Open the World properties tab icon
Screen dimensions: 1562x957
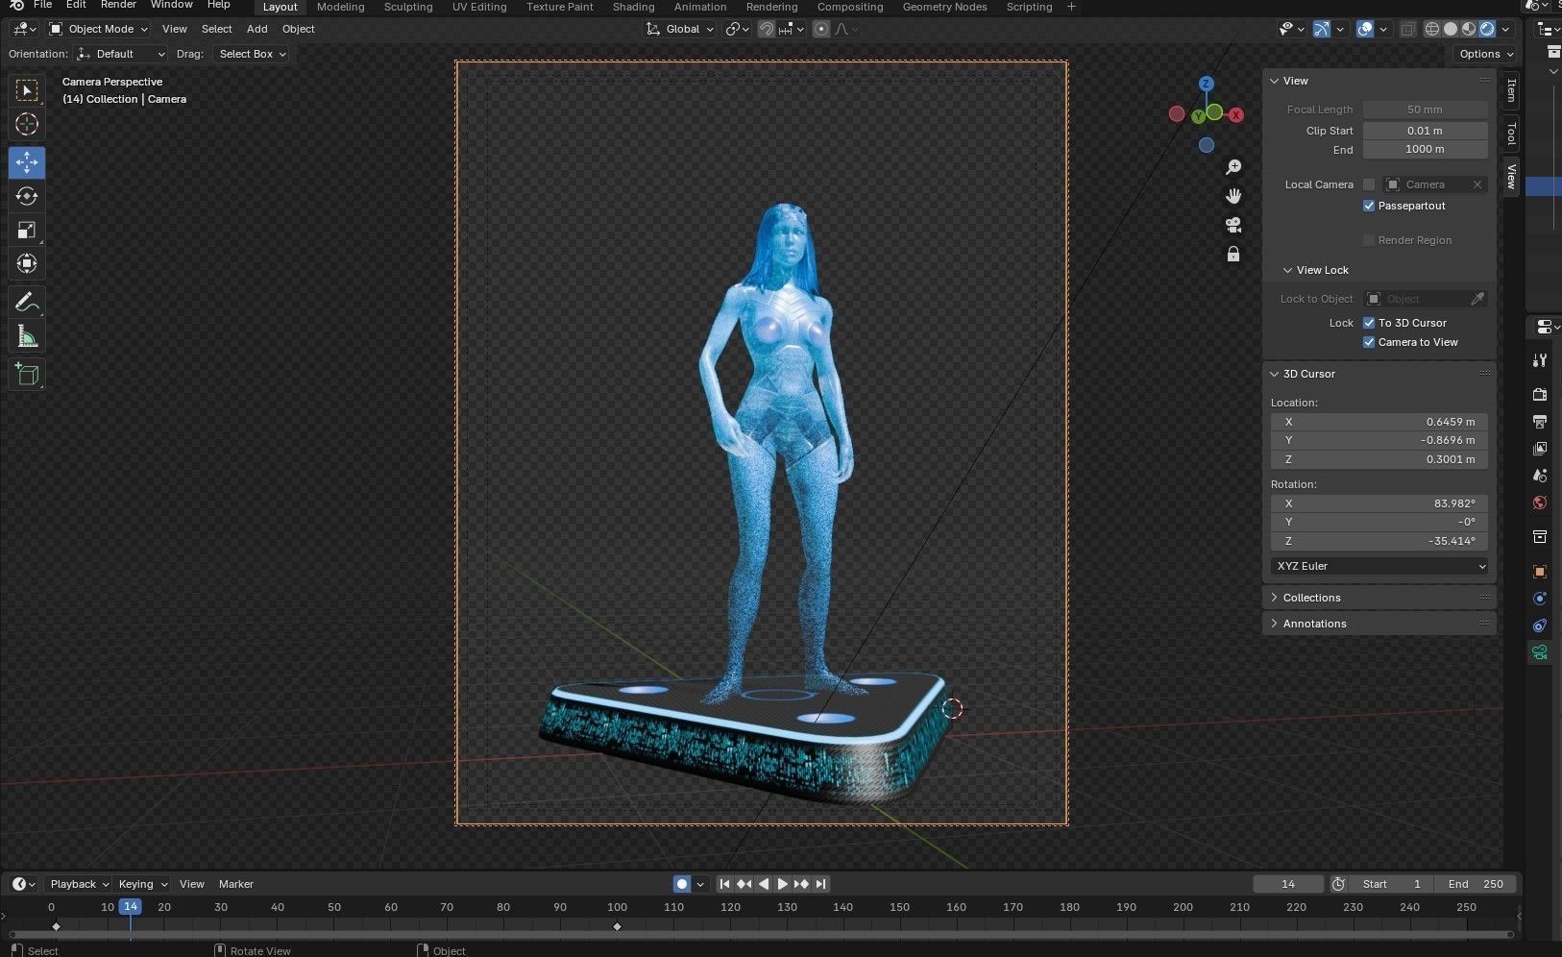click(1540, 502)
